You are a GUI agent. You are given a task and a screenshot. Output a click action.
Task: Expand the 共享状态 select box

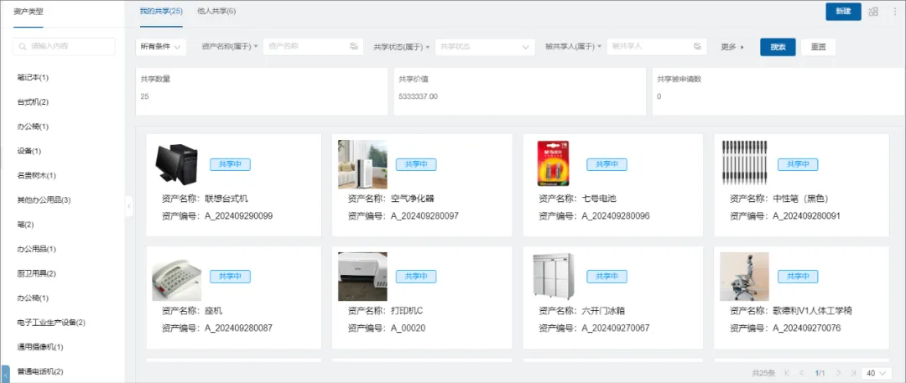485,47
